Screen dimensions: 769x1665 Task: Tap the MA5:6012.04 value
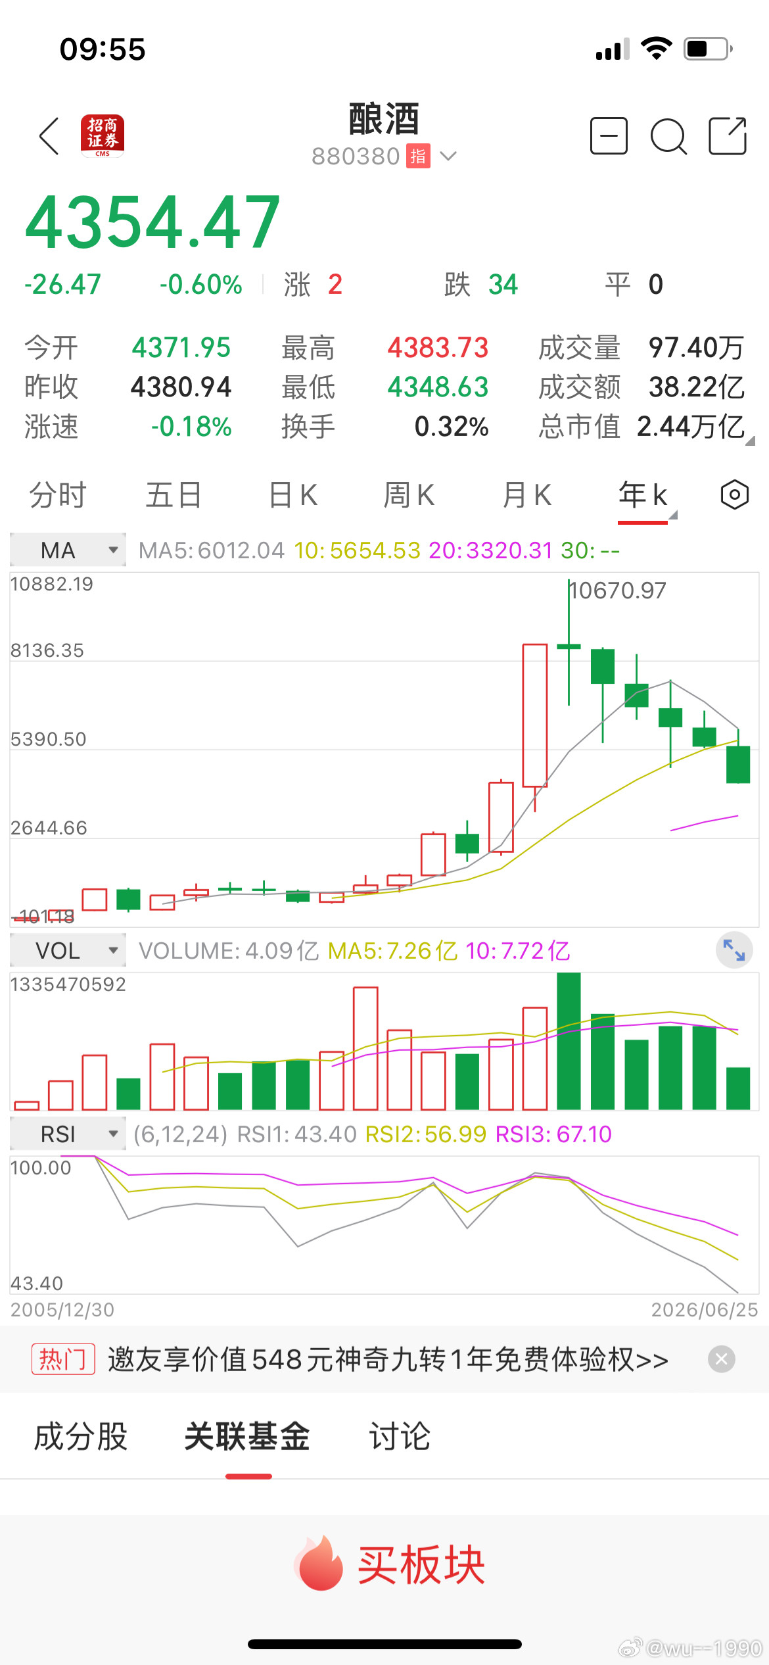coord(211,550)
